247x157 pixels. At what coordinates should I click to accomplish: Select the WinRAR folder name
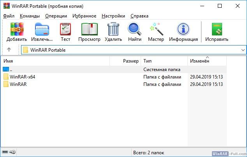tap(18, 84)
